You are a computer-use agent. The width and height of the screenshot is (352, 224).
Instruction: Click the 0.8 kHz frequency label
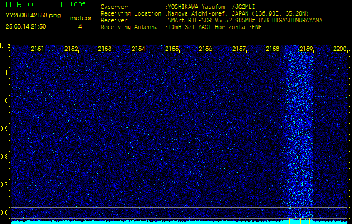[4, 157]
